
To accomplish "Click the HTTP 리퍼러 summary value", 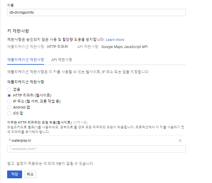I will [57, 47].
